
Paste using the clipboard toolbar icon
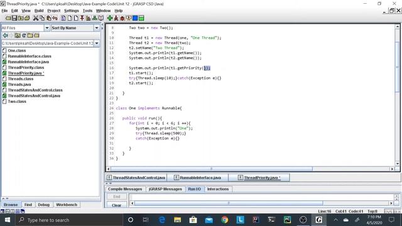(48, 18)
